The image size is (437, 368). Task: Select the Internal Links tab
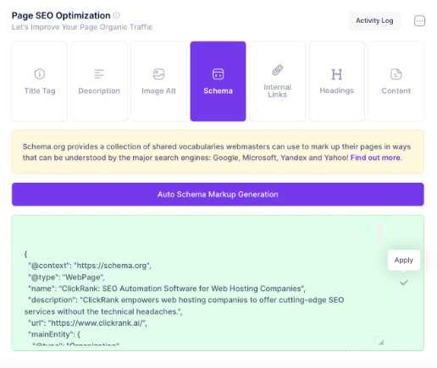click(x=277, y=81)
